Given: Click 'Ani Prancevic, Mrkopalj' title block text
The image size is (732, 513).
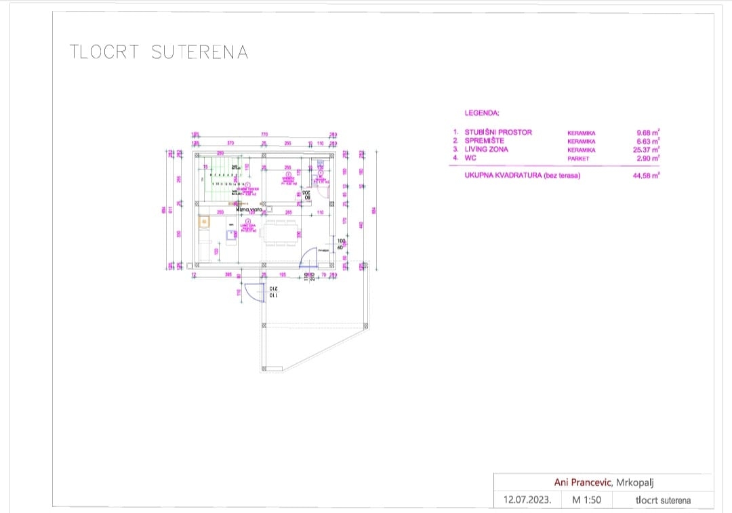Looking at the screenshot, I should [x=603, y=483].
